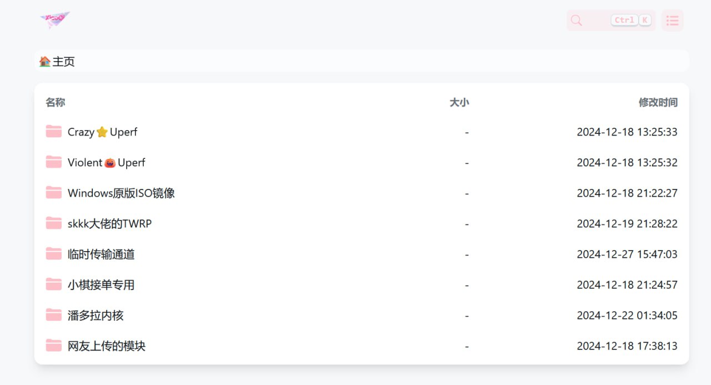Click folder icon beside Crazy Uperf
711x385 pixels.
(54, 132)
